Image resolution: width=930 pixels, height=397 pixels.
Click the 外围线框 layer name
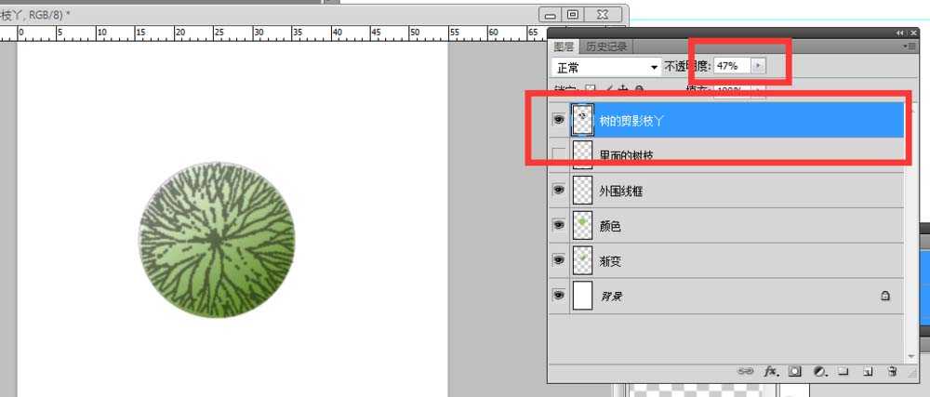(621, 191)
